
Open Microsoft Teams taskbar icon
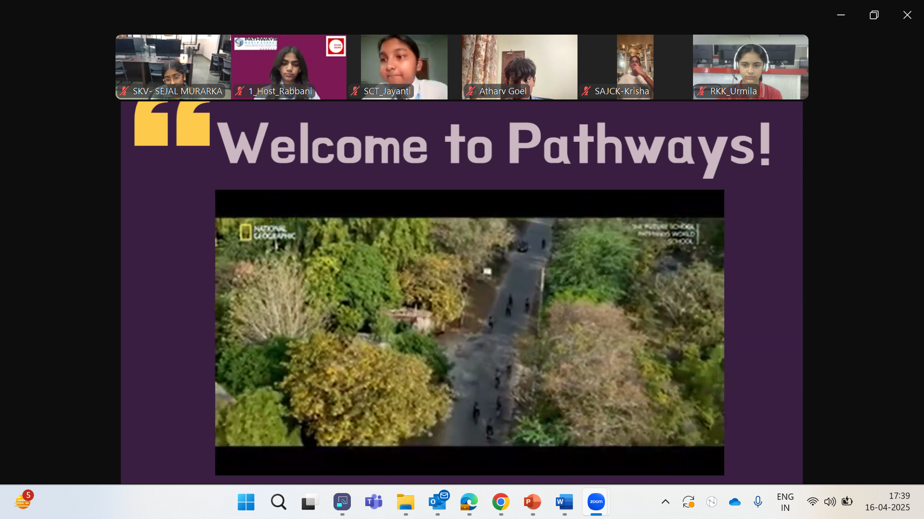(373, 502)
